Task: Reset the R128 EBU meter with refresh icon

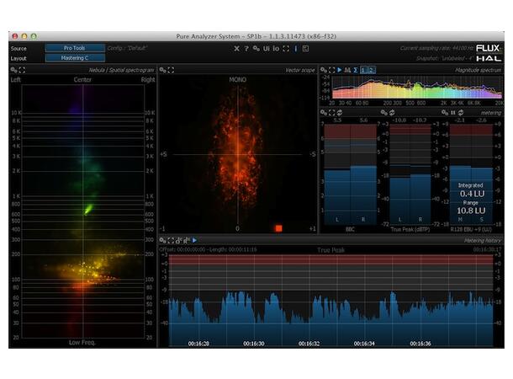Action: click(461, 113)
